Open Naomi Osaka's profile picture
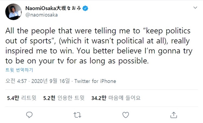 [14, 12]
